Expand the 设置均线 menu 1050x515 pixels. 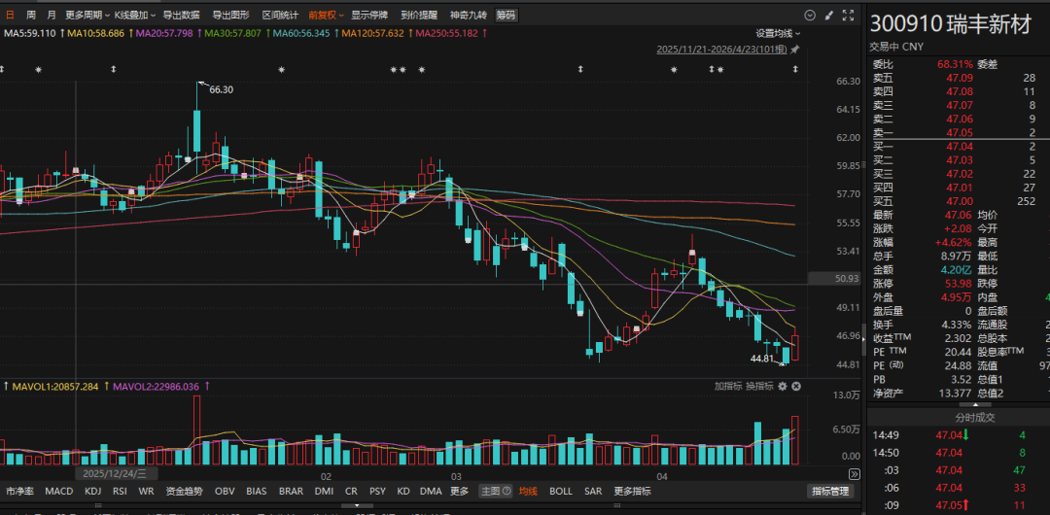click(x=778, y=33)
